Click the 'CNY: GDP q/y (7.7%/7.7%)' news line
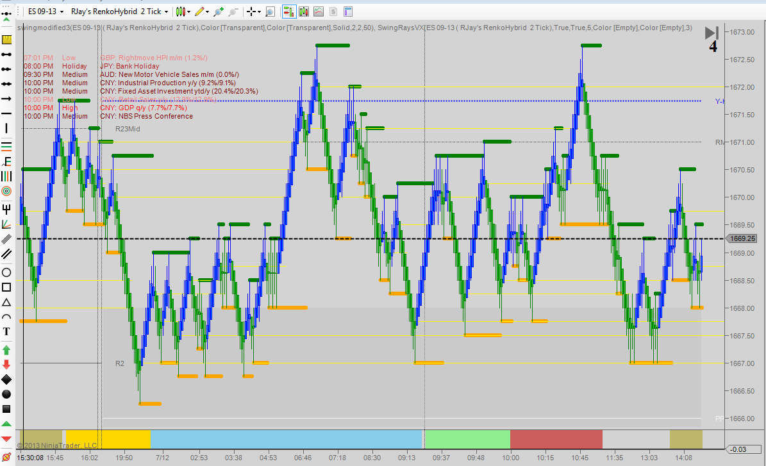Viewport: 766px width, 466px height. click(x=144, y=108)
